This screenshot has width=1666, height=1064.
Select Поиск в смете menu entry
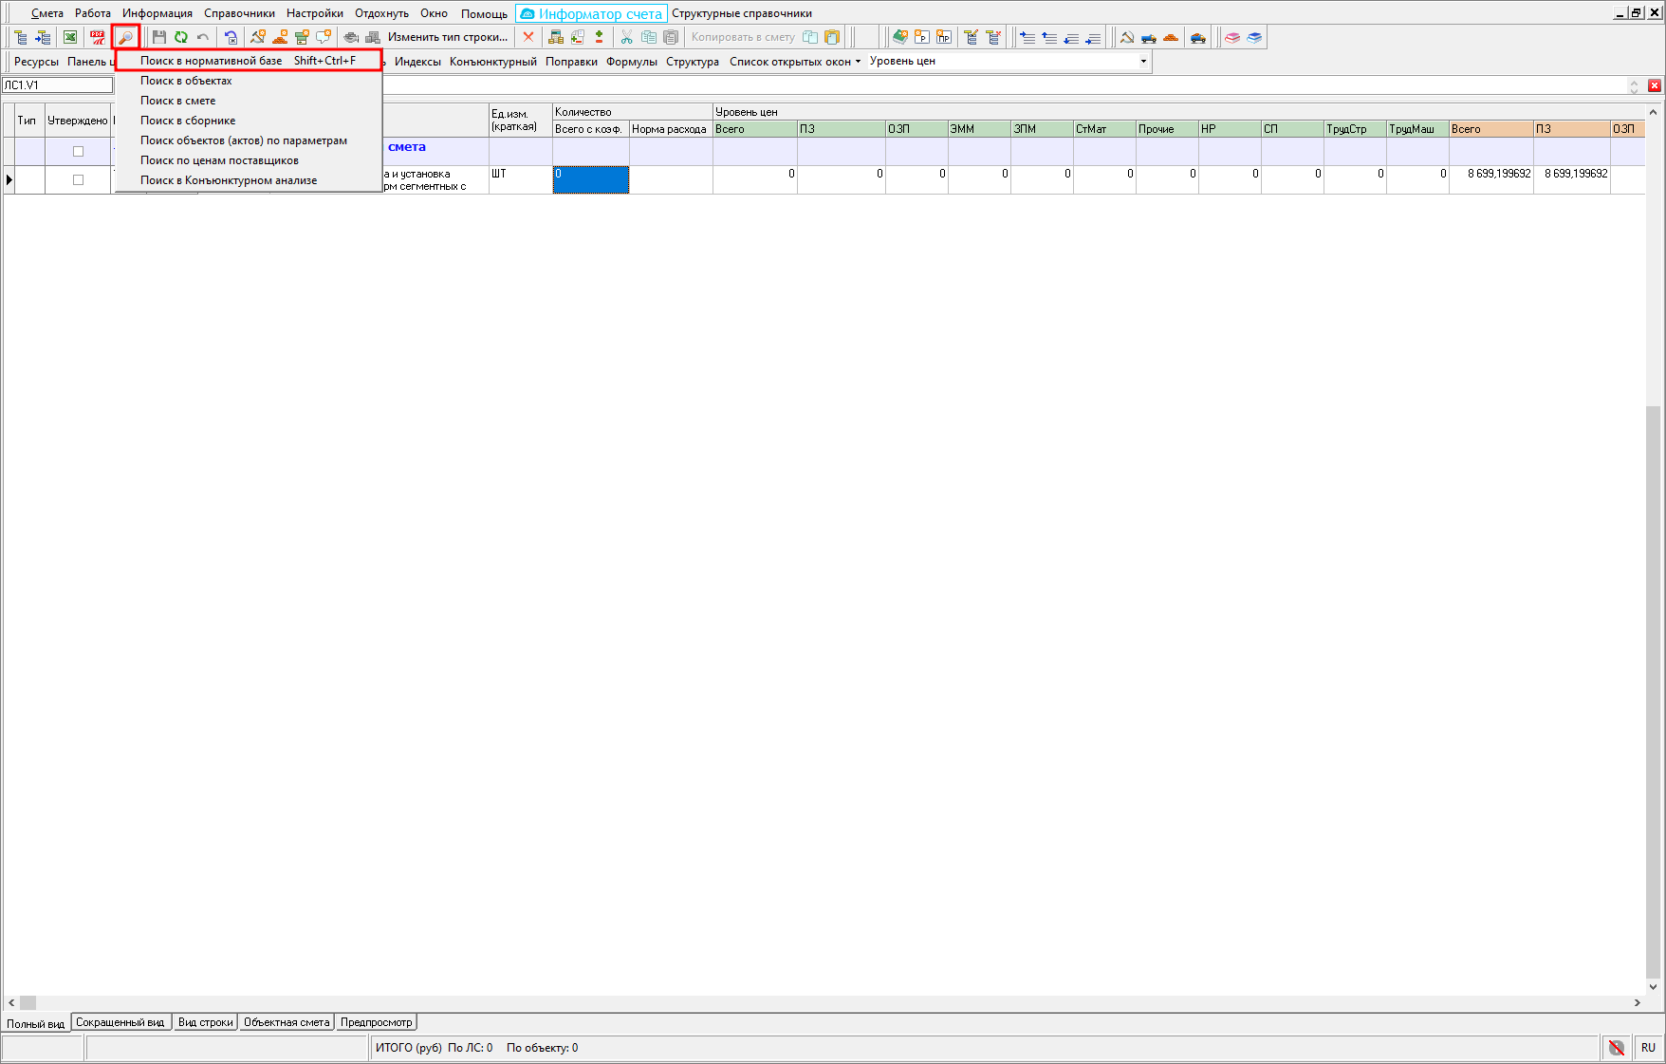point(177,101)
